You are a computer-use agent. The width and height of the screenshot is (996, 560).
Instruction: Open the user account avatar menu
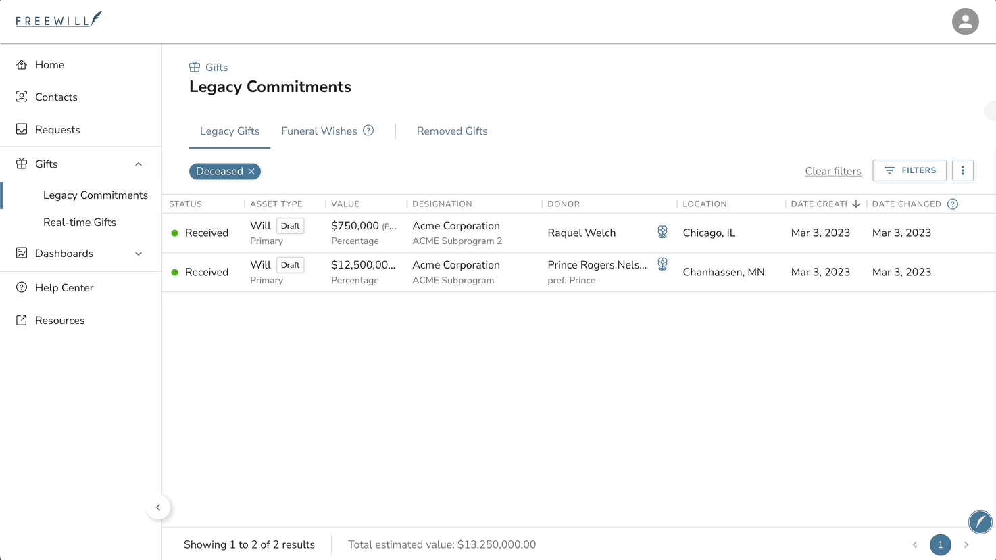965,22
